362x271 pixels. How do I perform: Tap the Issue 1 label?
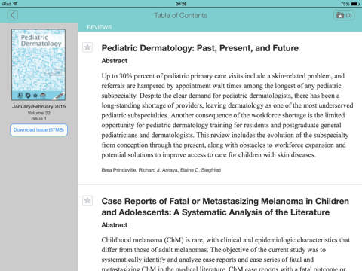pyautogui.click(x=39, y=119)
